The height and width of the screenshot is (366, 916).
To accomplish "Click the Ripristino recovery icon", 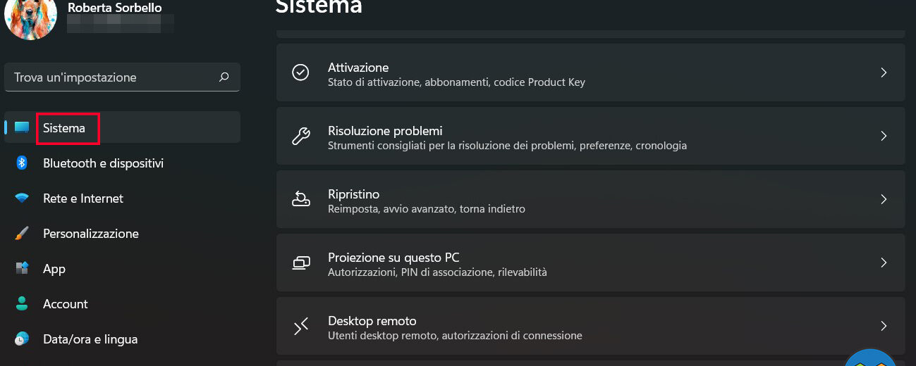I will 301,199.
